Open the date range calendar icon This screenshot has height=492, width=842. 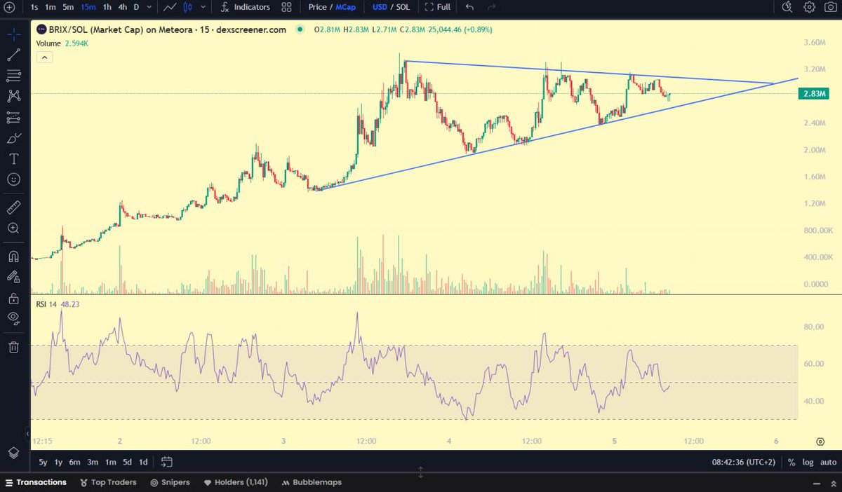(166, 462)
